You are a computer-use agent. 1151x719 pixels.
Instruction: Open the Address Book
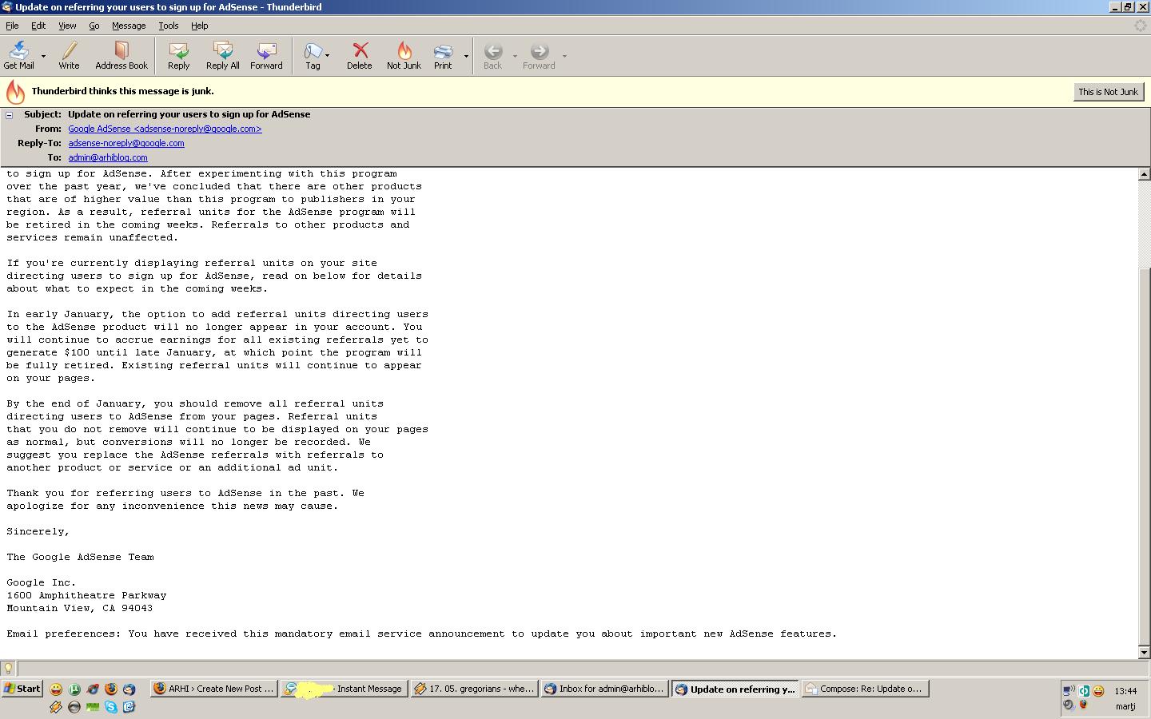coord(121,56)
